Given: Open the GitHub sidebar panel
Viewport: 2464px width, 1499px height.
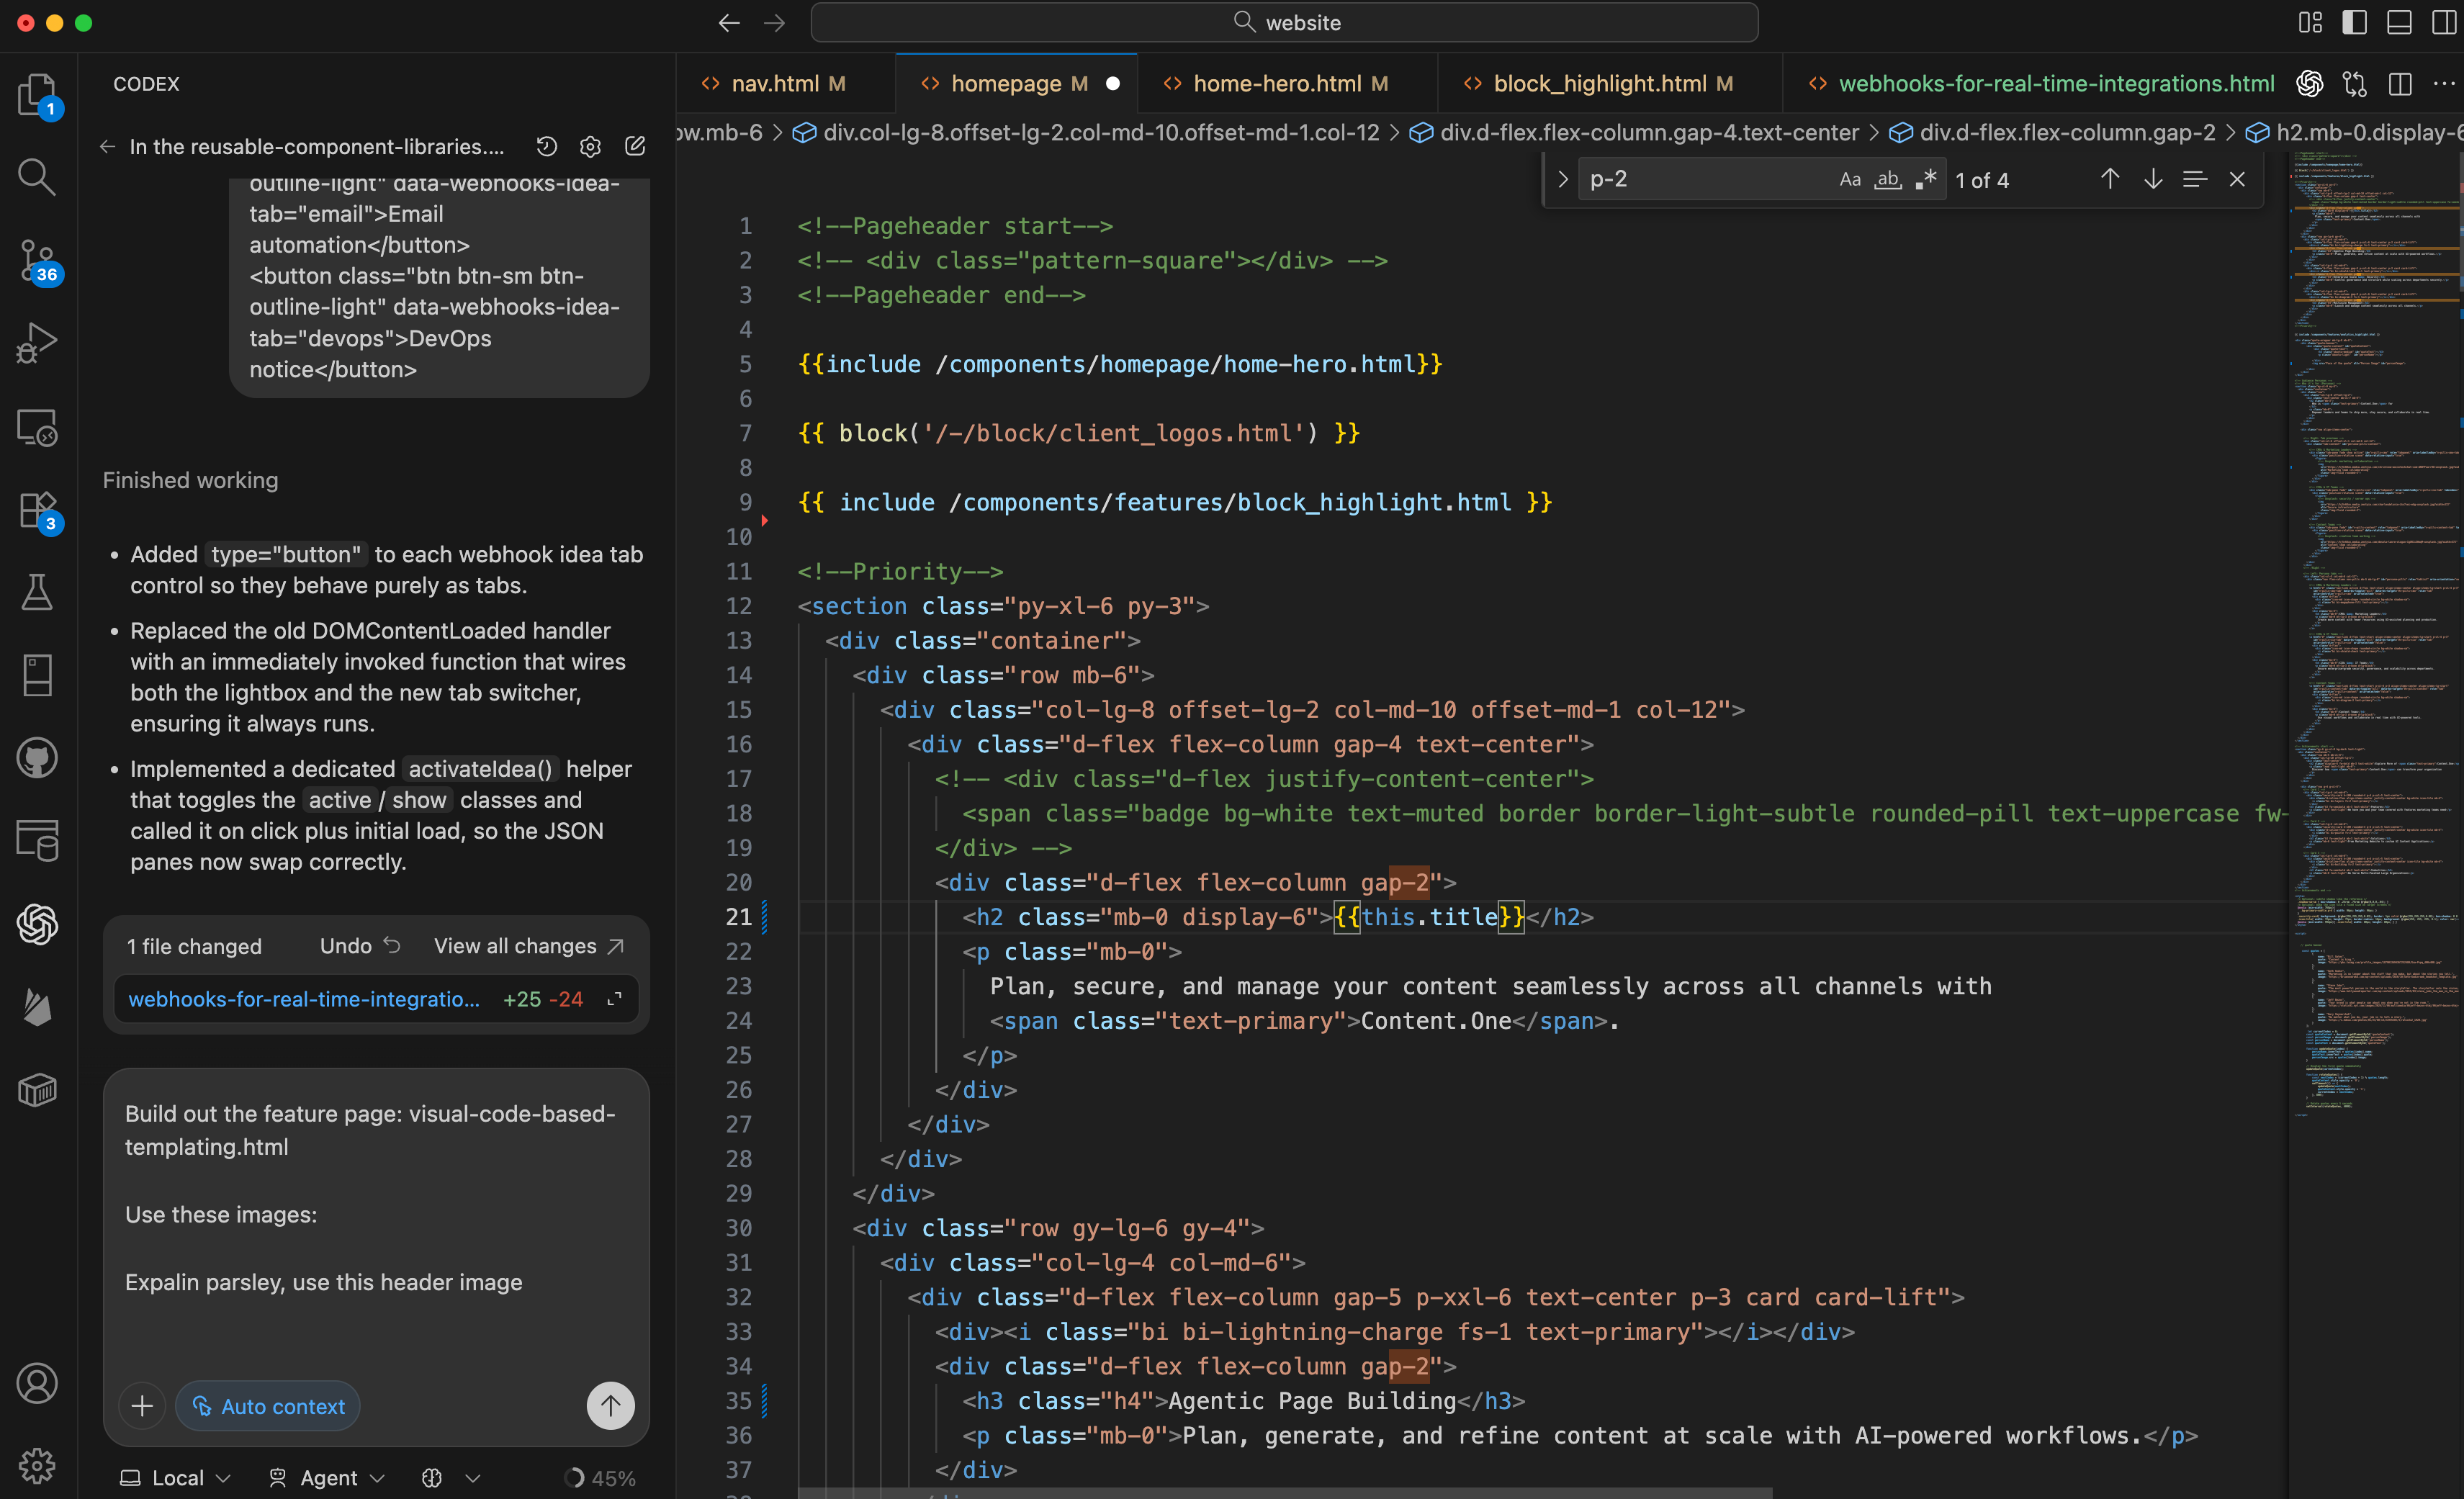Looking at the screenshot, I should pos(37,758).
